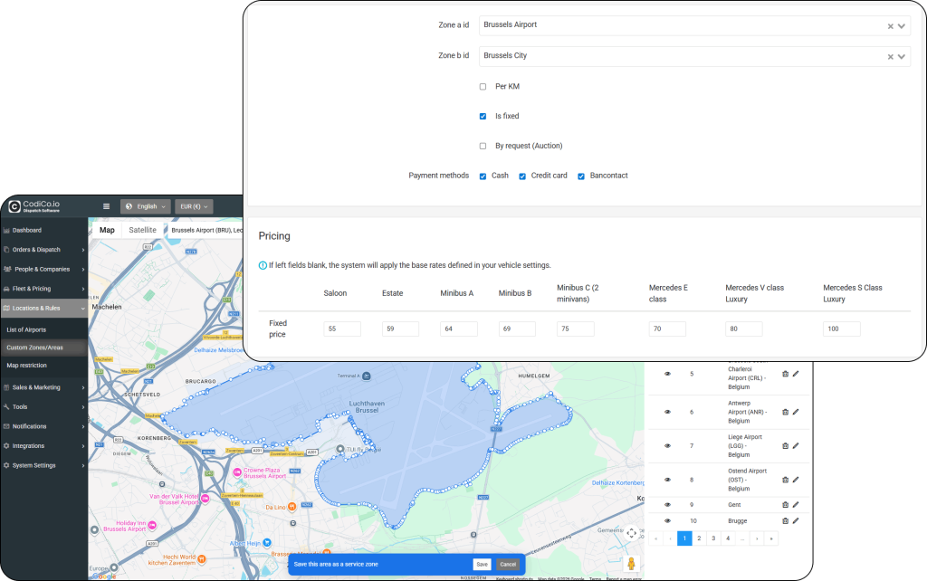Open the EUR (€) currency dropdown
This screenshot has width=927, height=581.
(x=194, y=206)
